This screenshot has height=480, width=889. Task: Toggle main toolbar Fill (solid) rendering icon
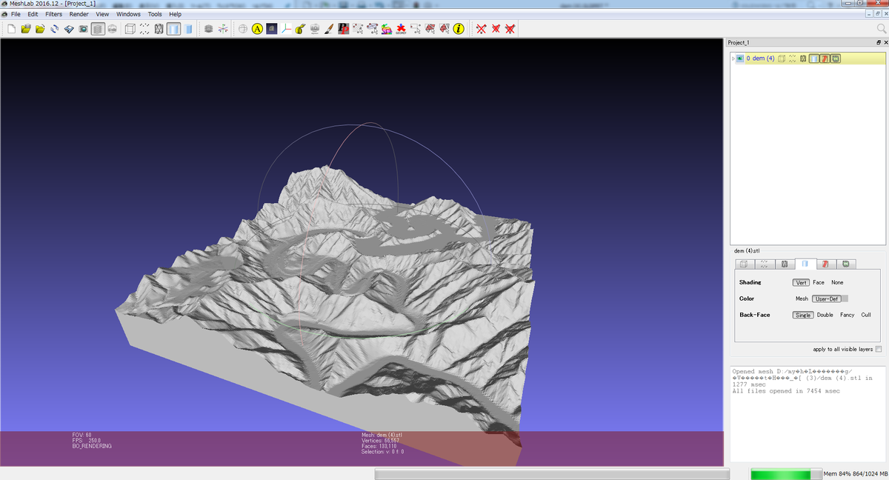173,29
